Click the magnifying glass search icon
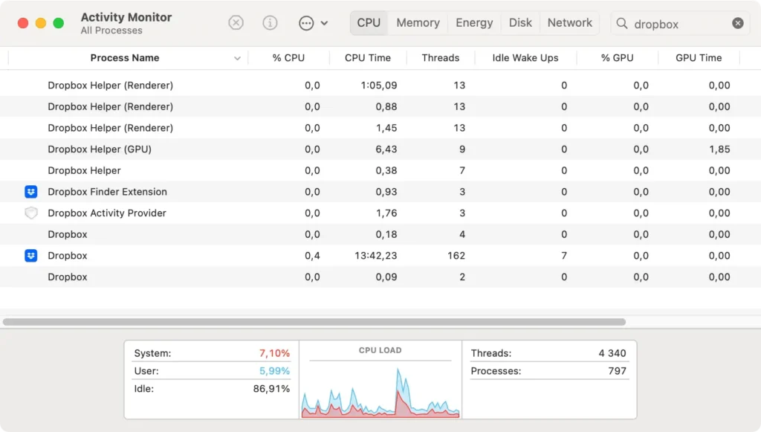 (622, 23)
